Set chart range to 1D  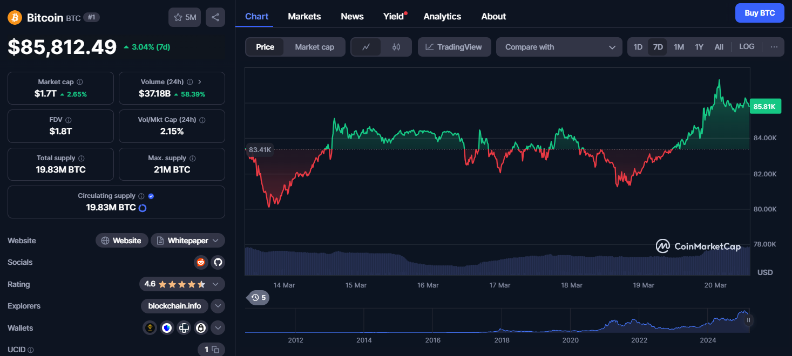coord(638,47)
